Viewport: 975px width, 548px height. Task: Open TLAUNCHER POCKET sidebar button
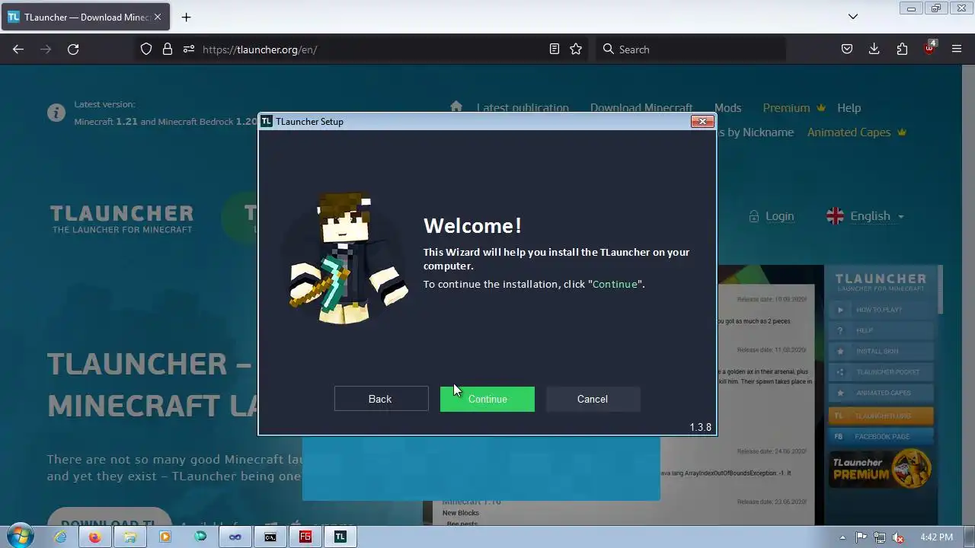tap(881, 372)
